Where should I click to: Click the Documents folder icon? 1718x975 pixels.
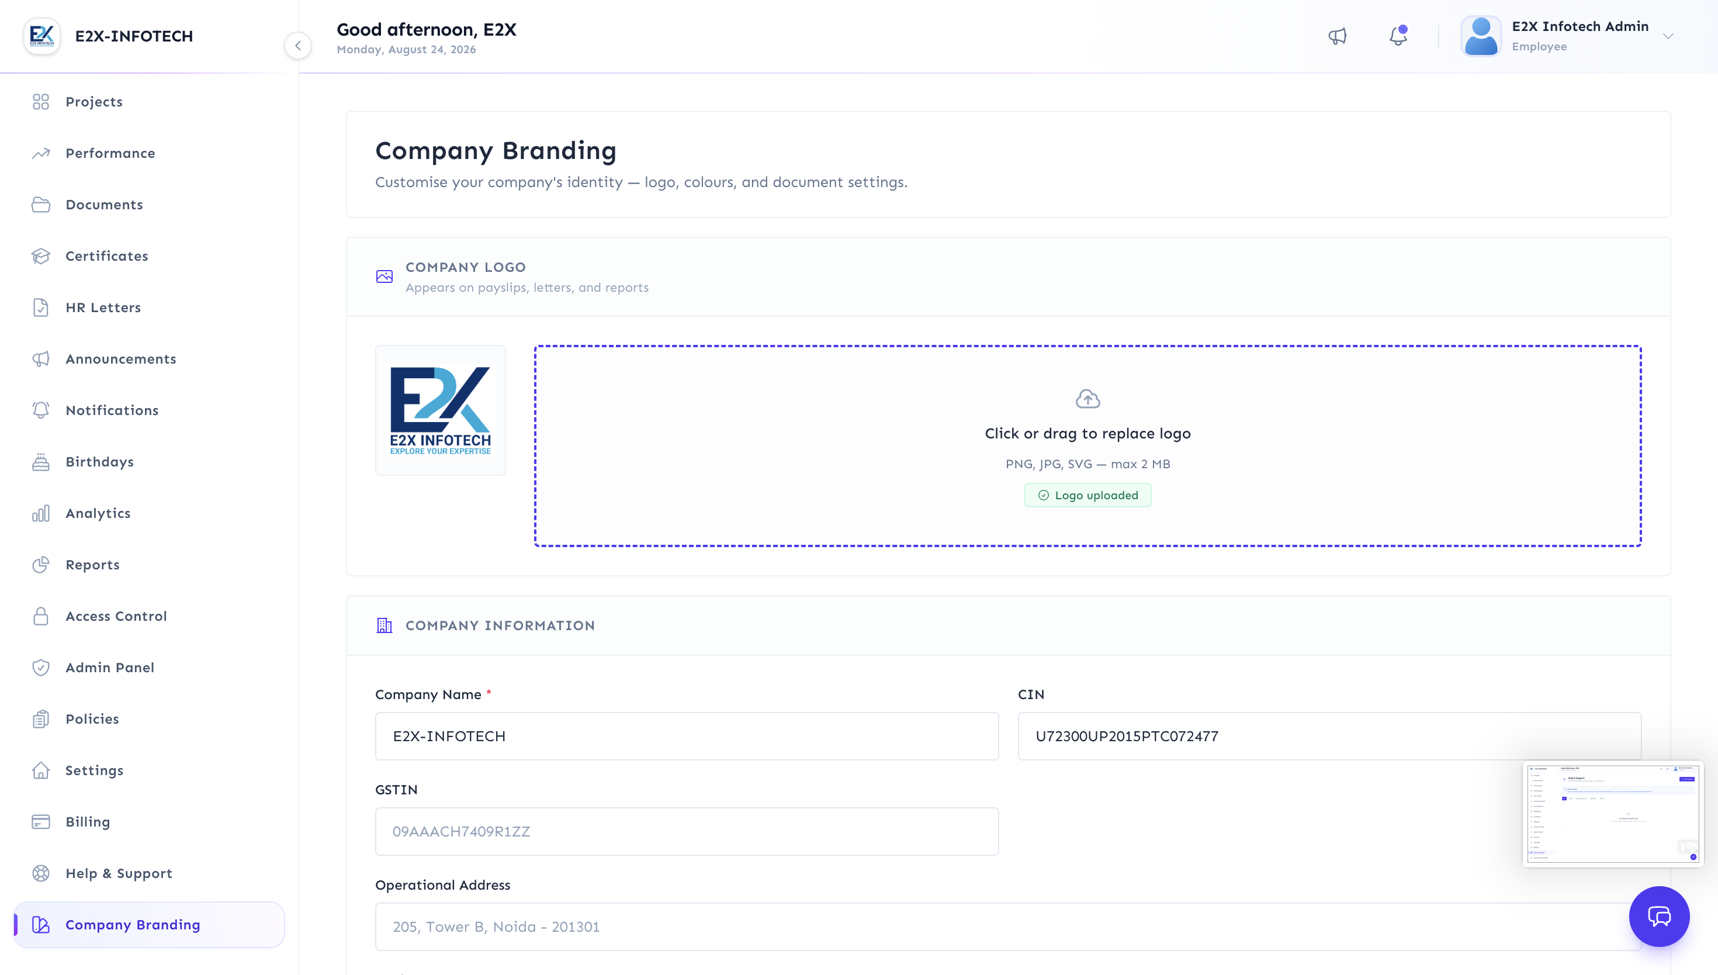point(41,205)
